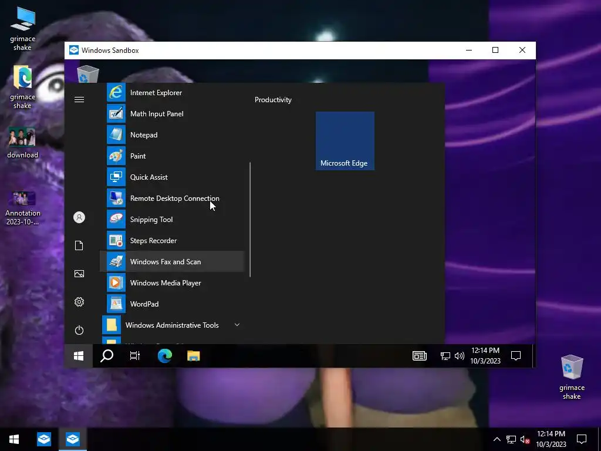Image resolution: width=601 pixels, height=451 pixels.
Task: Open Documents from the Start sidebar
Action: (79, 245)
